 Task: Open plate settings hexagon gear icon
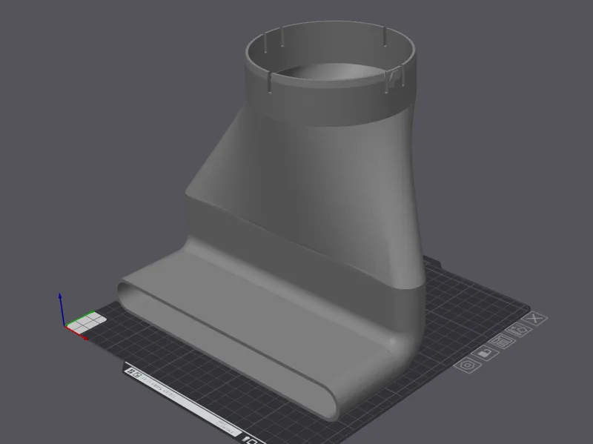[468, 365]
